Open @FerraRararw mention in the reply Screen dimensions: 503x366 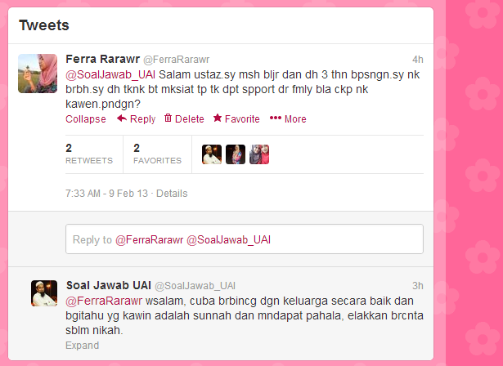click(x=104, y=301)
